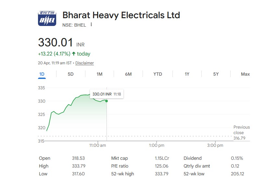The height and width of the screenshot is (189, 254).
Task: Open the Disclaimer link
Action: click(84, 63)
